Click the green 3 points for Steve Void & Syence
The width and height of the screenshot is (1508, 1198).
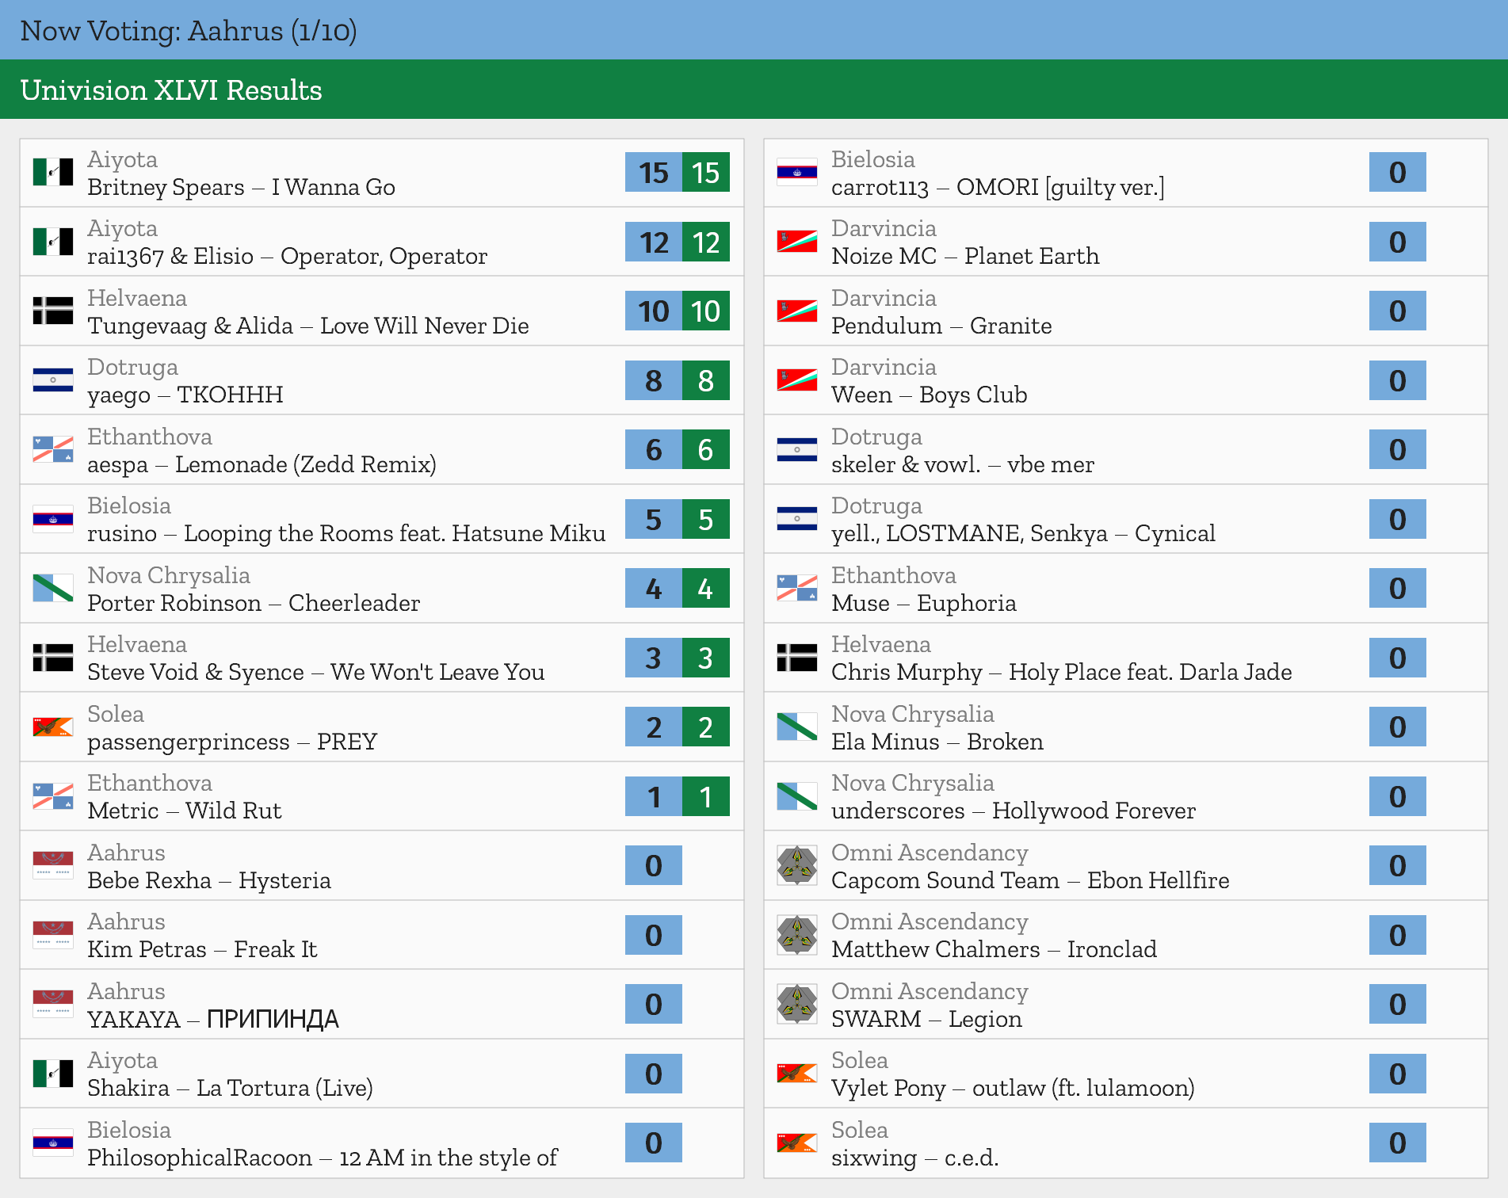(x=706, y=658)
